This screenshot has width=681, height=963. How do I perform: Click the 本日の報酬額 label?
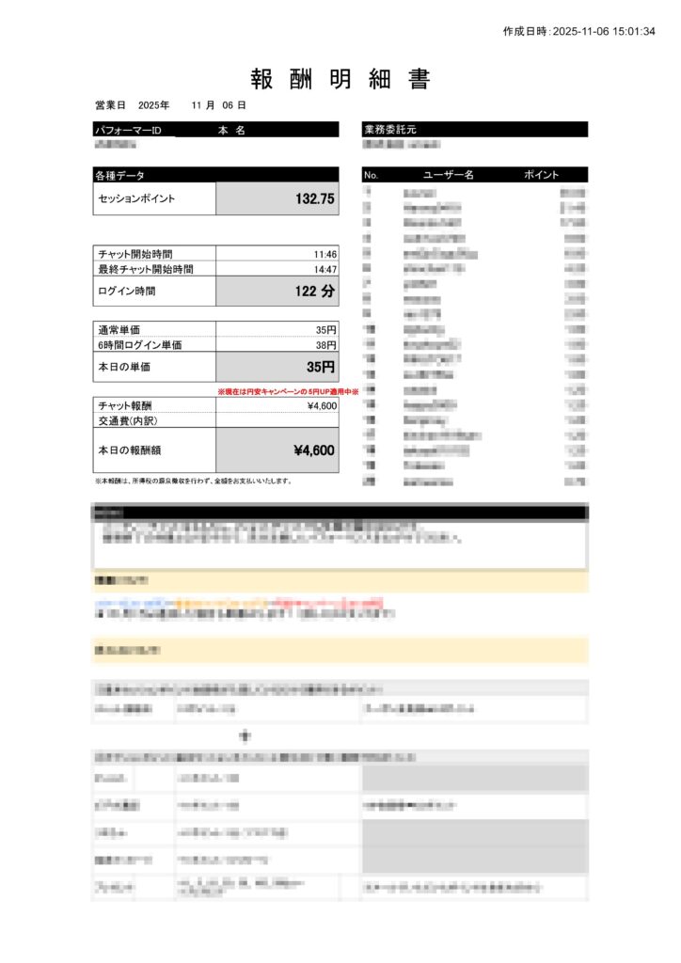click(x=129, y=450)
